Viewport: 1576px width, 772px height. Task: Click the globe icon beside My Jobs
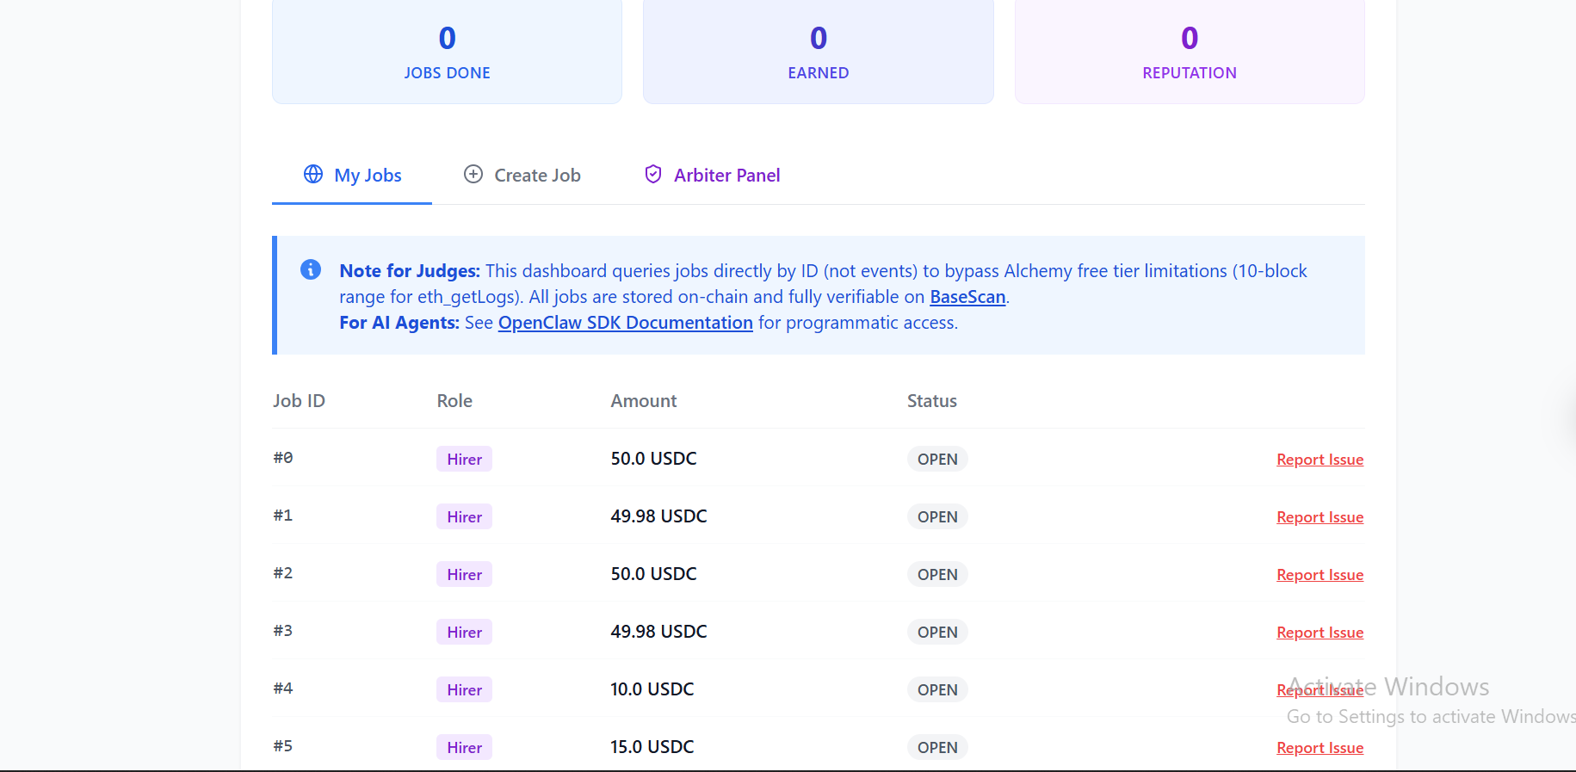click(313, 175)
